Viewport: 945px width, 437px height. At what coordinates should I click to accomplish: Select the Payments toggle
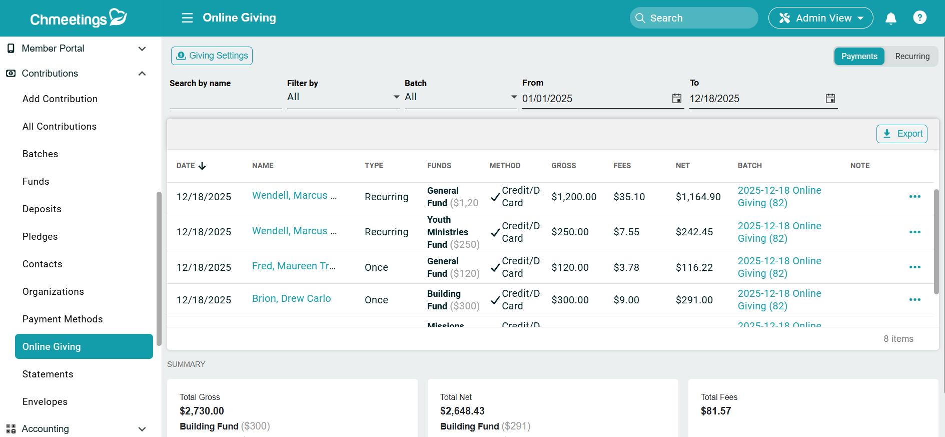(x=859, y=57)
